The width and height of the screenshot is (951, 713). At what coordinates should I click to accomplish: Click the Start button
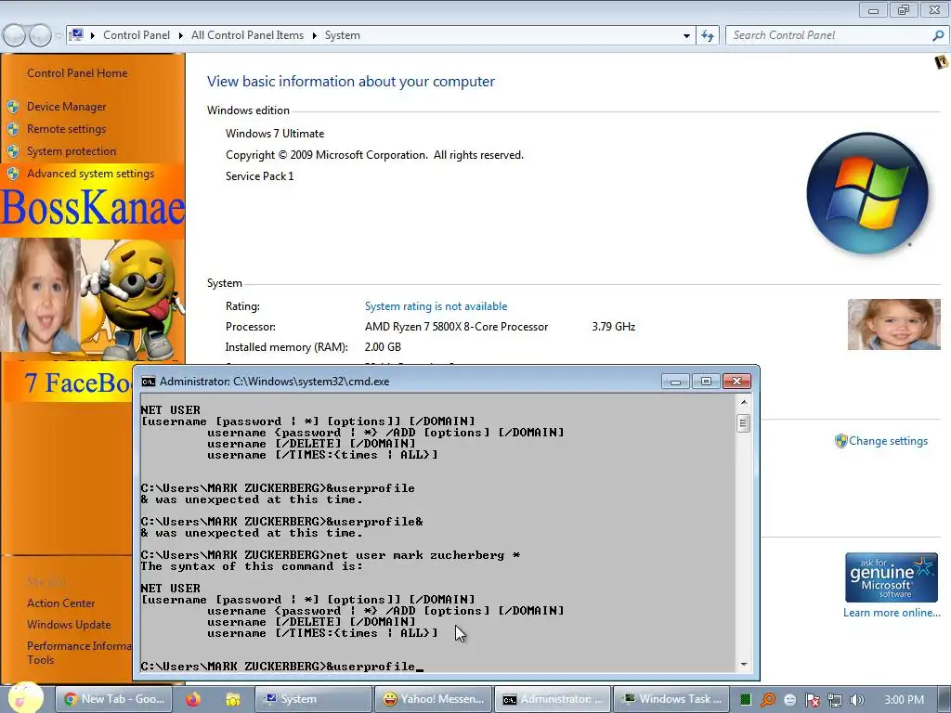click(x=25, y=698)
